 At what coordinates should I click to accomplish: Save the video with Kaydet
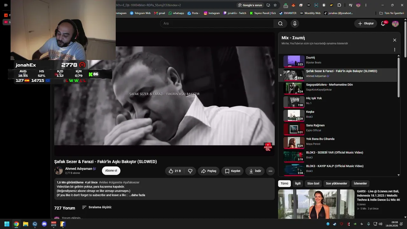tap(232, 171)
